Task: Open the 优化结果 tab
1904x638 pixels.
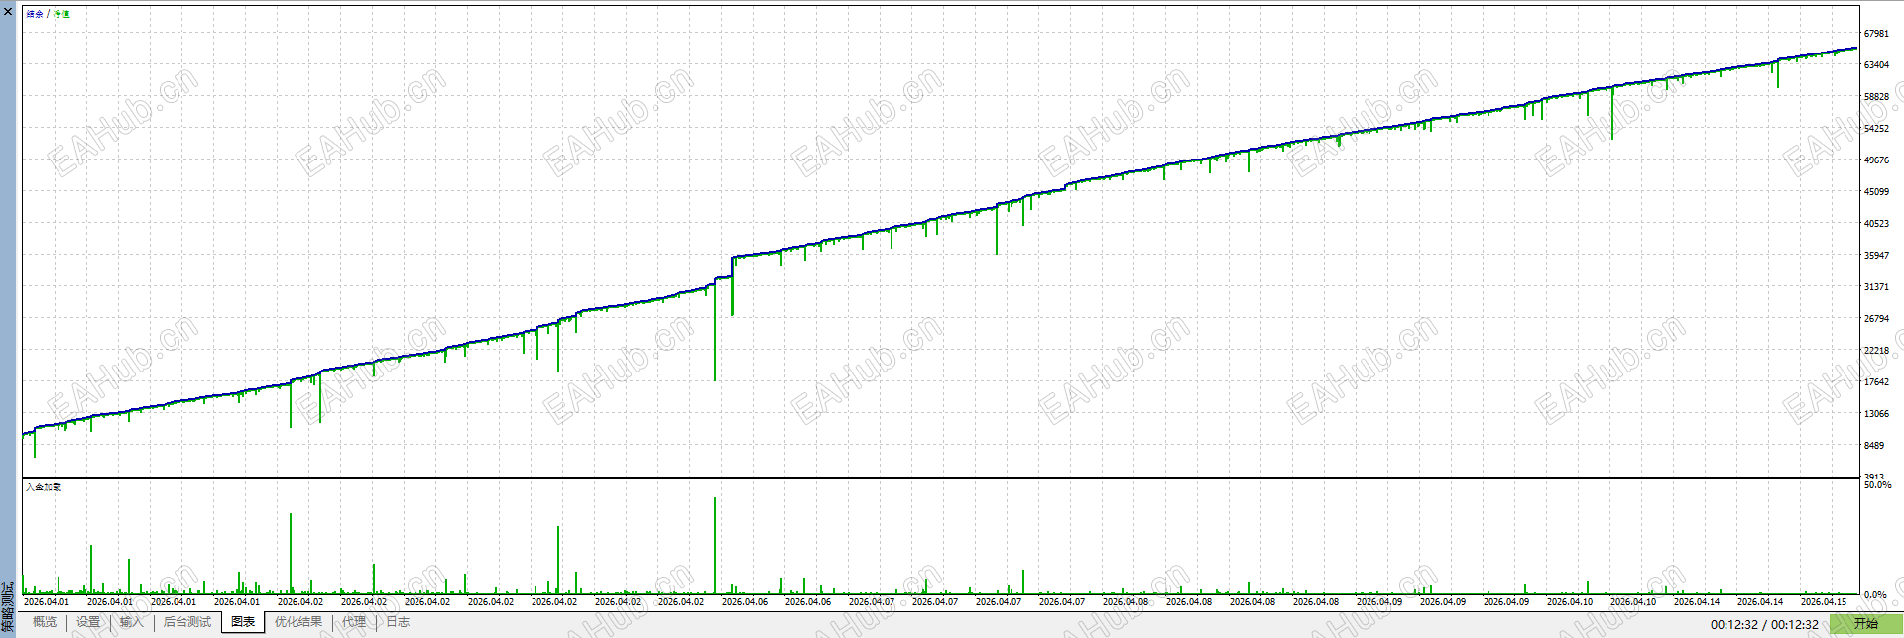Action: 298,622
